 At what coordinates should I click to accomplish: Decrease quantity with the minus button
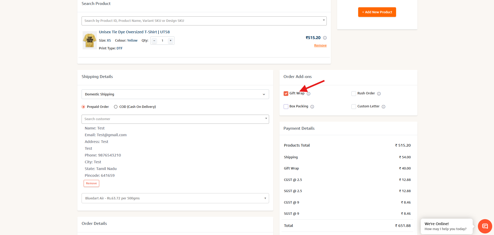click(154, 41)
